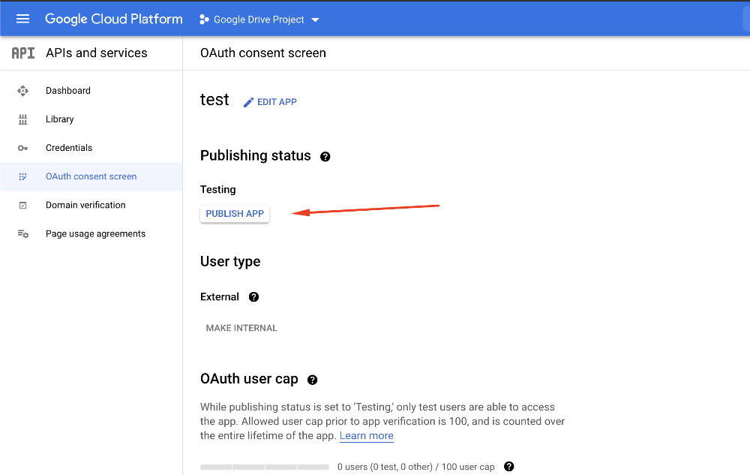This screenshot has width=750, height=475.
Task: Open the Dashboard page
Action: [68, 91]
